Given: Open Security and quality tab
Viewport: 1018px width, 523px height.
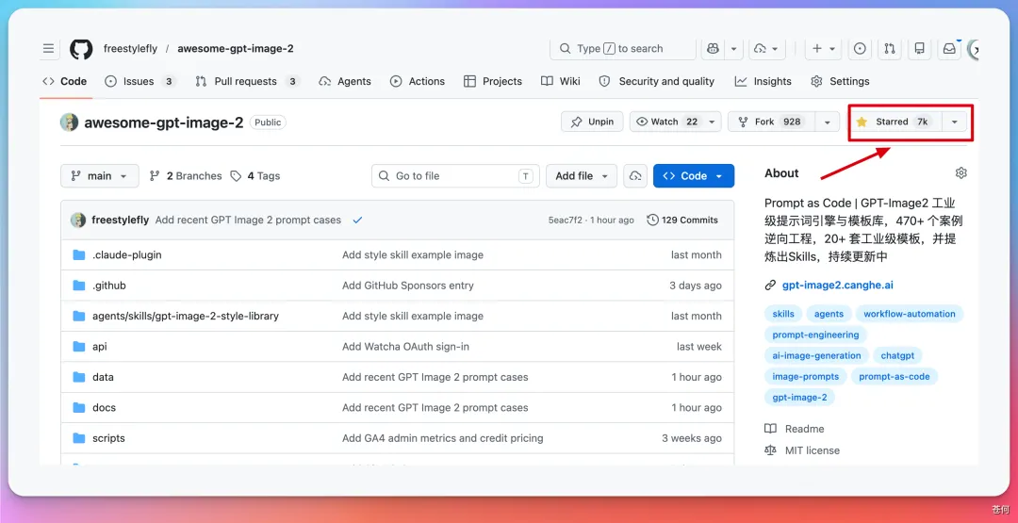Looking at the screenshot, I should click(x=656, y=81).
